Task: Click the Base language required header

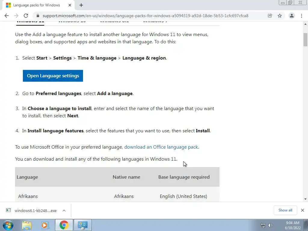Action: tap(184, 177)
